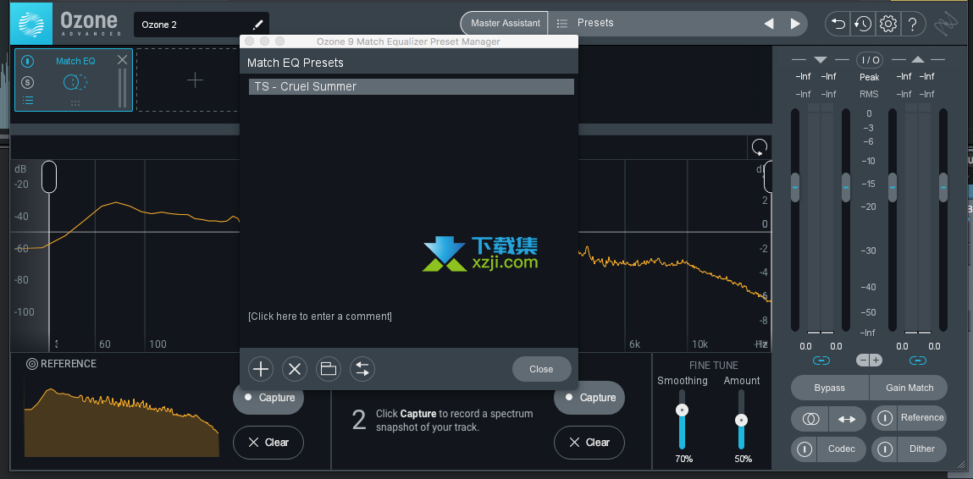Close the Preset Manager dialog
This screenshot has width=973, height=479.
click(541, 369)
